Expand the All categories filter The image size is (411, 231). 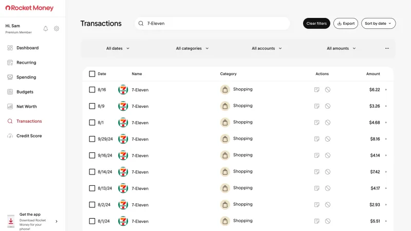point(192,48)
